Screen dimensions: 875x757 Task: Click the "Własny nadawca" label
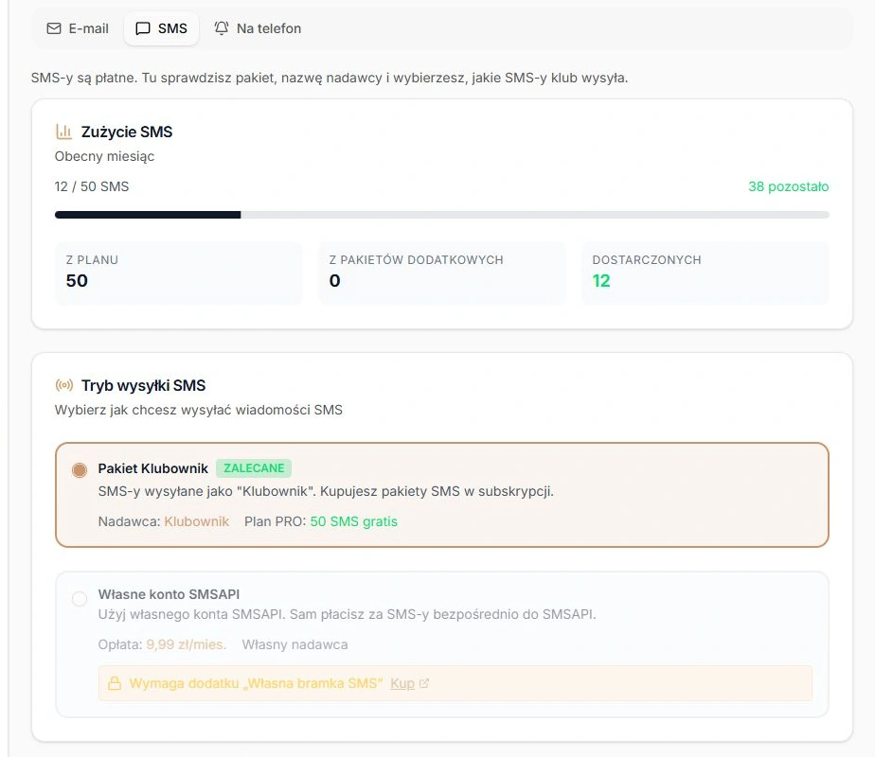point(295,645)
